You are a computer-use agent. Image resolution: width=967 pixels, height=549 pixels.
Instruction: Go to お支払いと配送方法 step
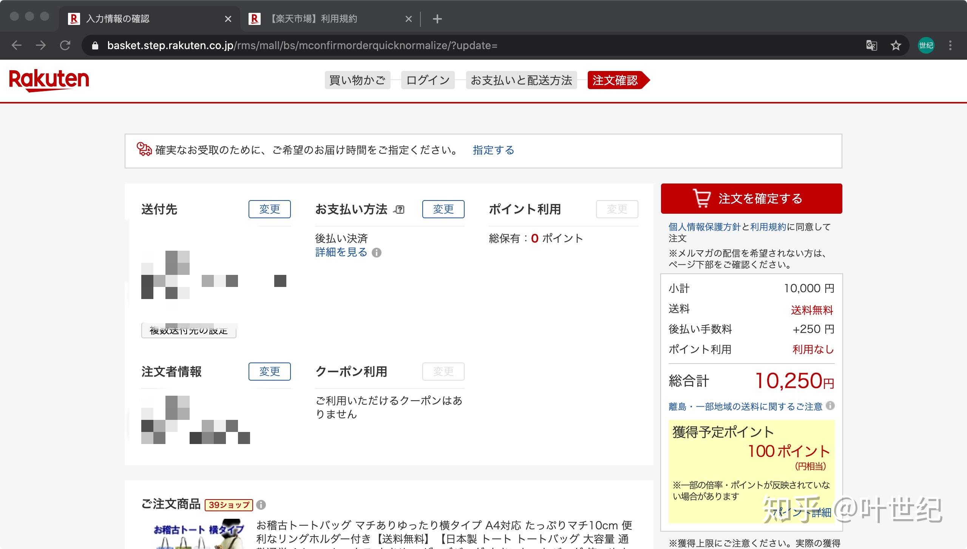click(x=521, y=80)
